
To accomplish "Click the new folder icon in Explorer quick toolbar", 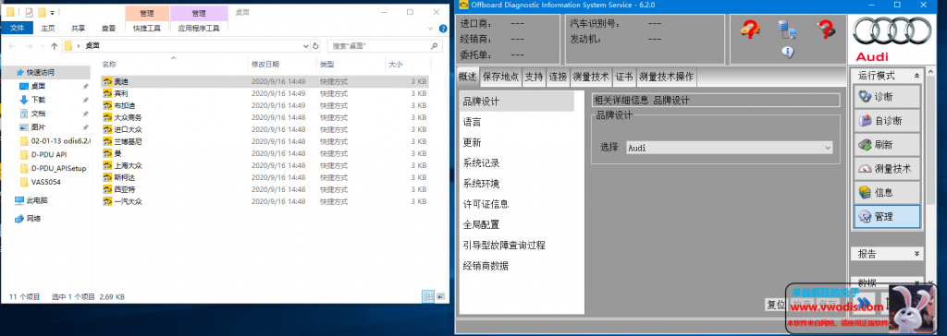I will (42, 12).
